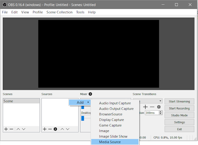Add a new source with the plus icon
Viewport: 198px width, 145px height.
tap(45, 129)
